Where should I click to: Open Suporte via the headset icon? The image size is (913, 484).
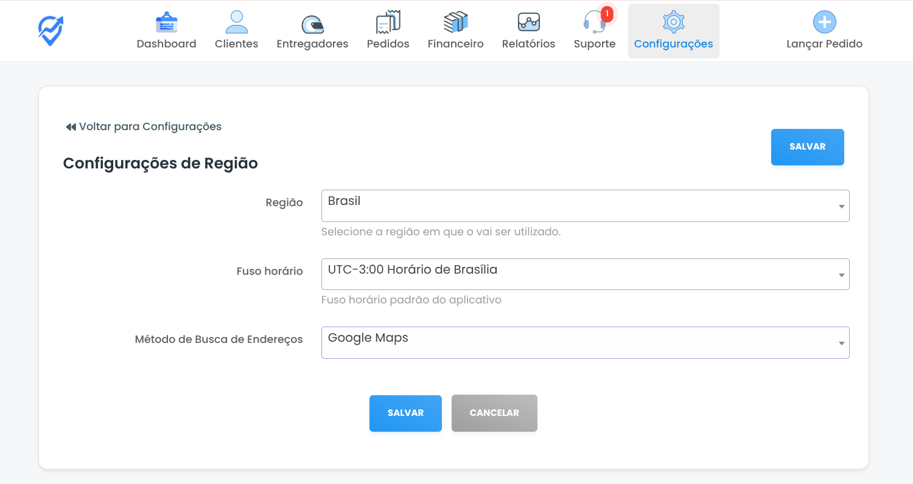click(x=593, y=24)
